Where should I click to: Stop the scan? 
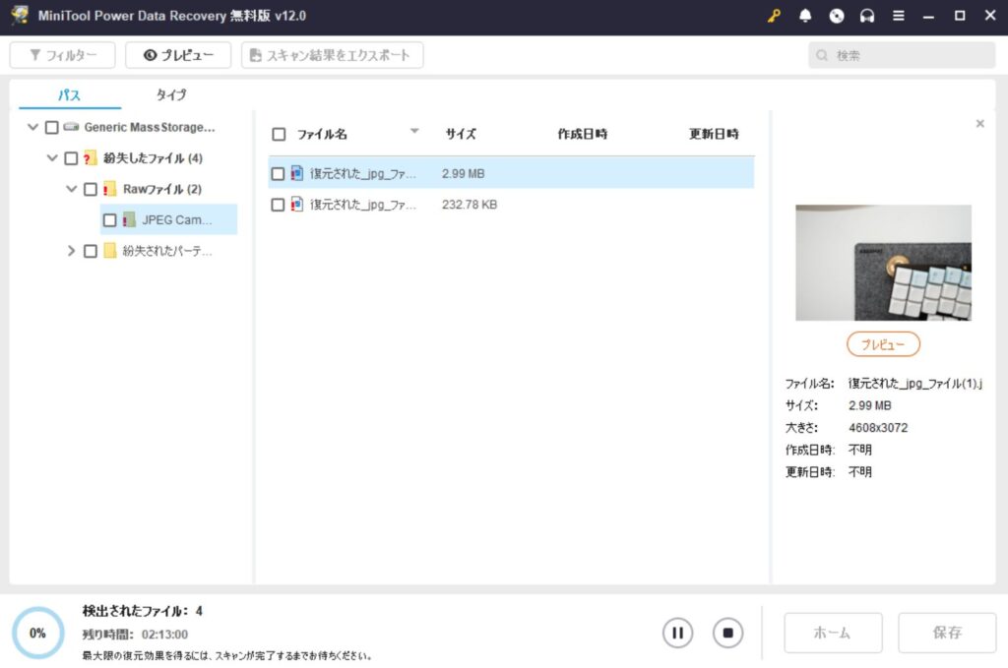pos(727,633)
